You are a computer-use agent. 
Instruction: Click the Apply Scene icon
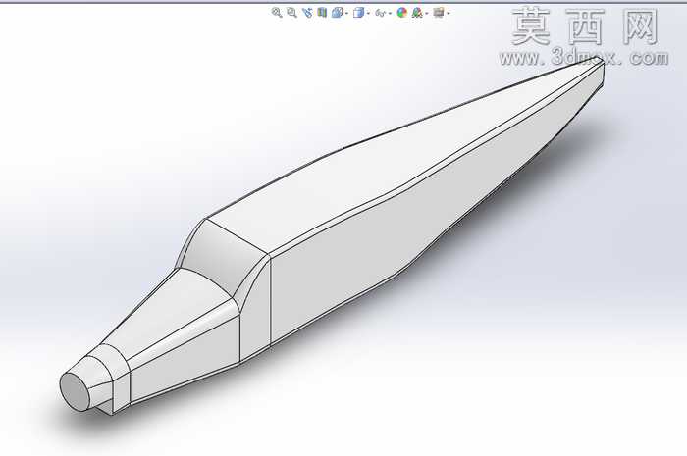417,13
